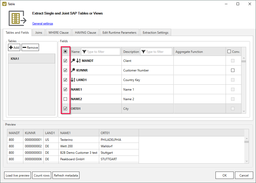Toggle the select-all fields checkbox
This screenshot has width=256, height=183.
[x=65, y=52]
